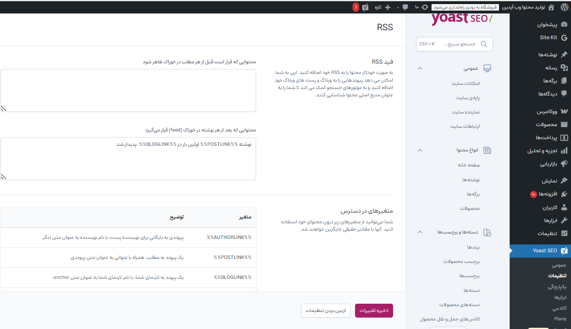
Task: Click the WordPress logo in admin bar
Action: (564, 7)
